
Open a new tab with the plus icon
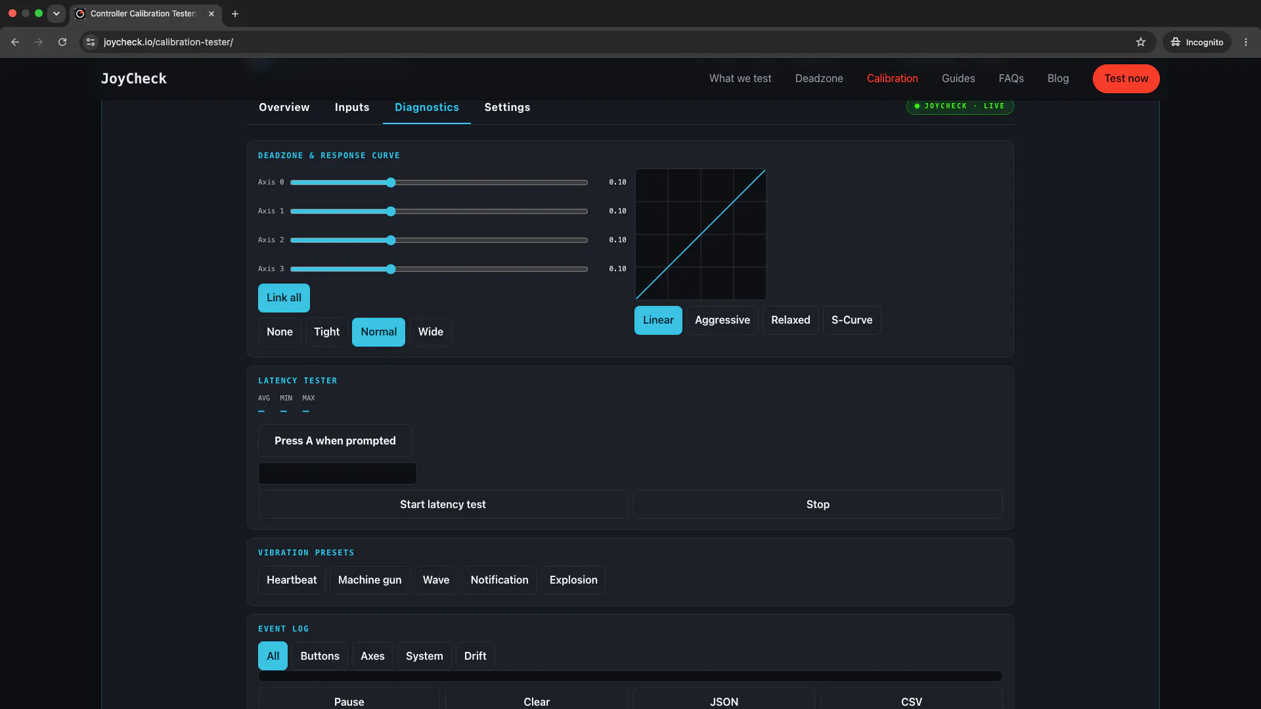pyautogui.click(x=235, y=14)
